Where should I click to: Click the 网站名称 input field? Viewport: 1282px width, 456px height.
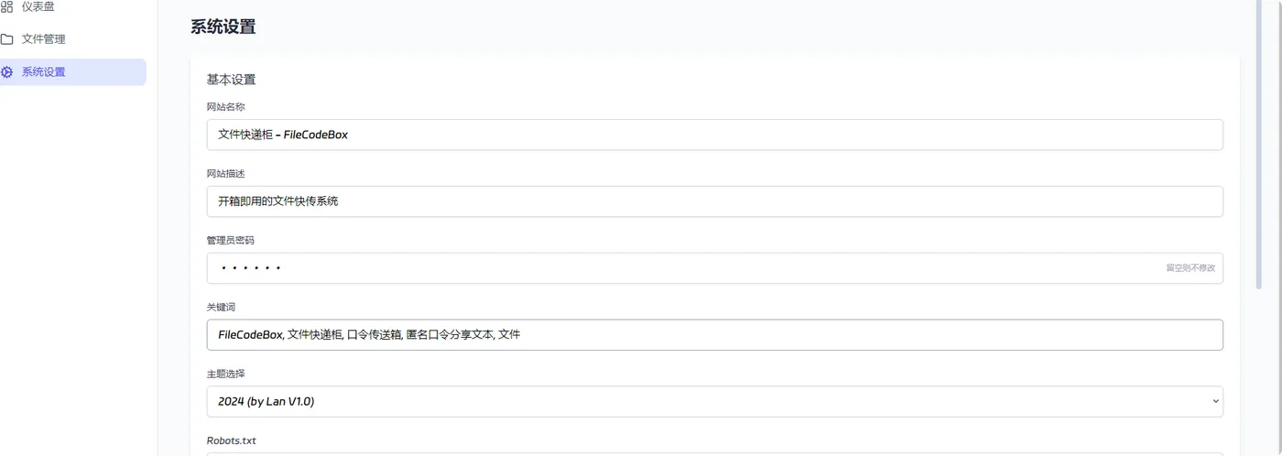click(715, 135)
